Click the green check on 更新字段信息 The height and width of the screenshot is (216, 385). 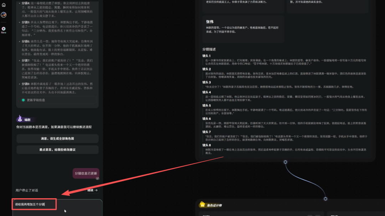[x=23, y=100]
